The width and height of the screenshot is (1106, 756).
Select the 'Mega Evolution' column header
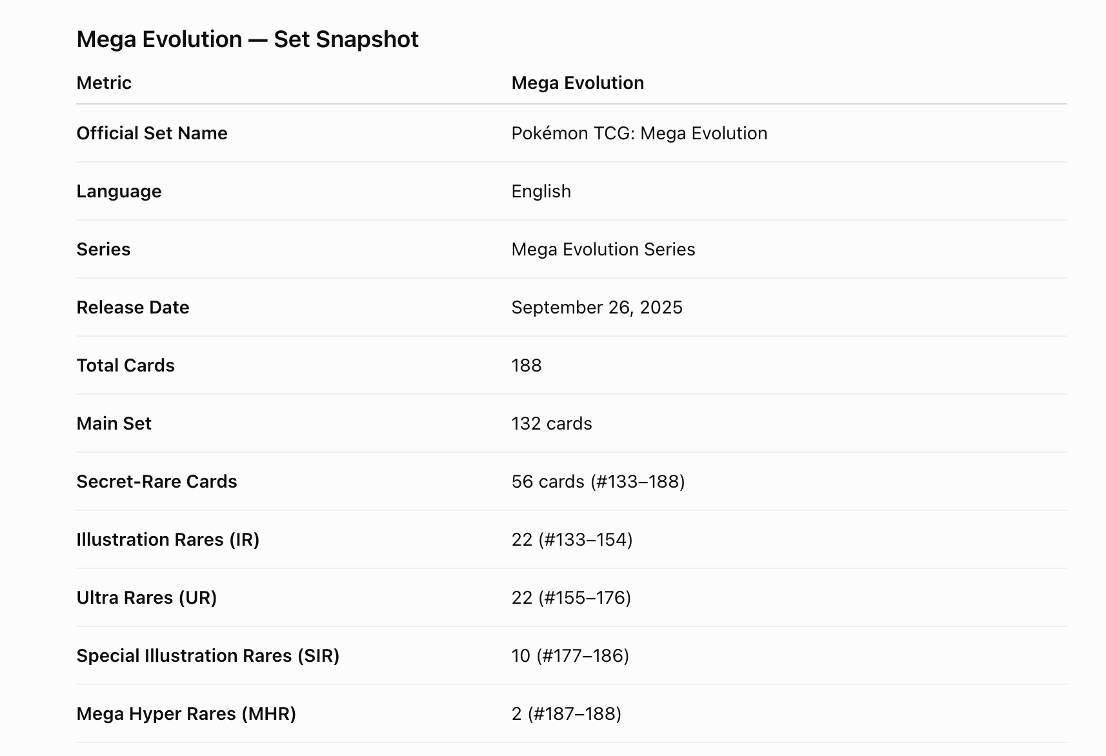click(x=578, y=83)
